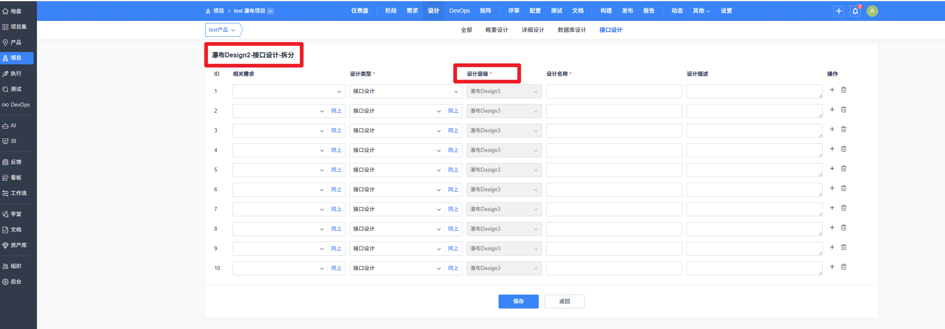
Task: Click the 设计名称 input in row 1
Action: [614, 91]
